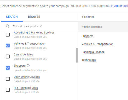128x100 pixels.
Task: Check the Advertising & Marketing Services box
Action: click(x=8, y=34)
